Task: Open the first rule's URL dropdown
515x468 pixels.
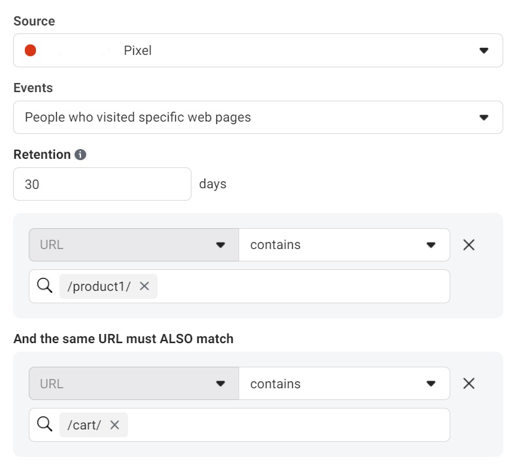Action: 133,244
